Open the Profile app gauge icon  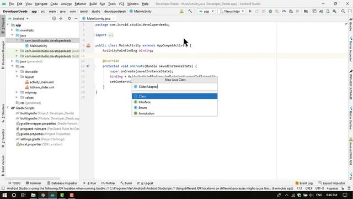pyautogui.click(x=284, y=11)
